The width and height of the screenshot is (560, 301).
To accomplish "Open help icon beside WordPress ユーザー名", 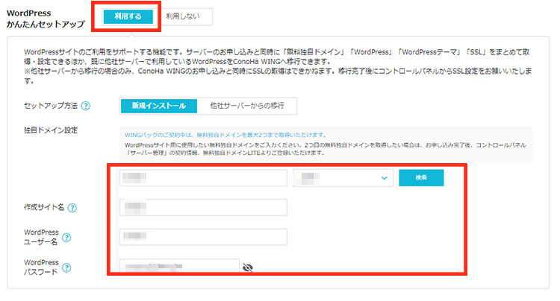I will [x=66, y=238].
